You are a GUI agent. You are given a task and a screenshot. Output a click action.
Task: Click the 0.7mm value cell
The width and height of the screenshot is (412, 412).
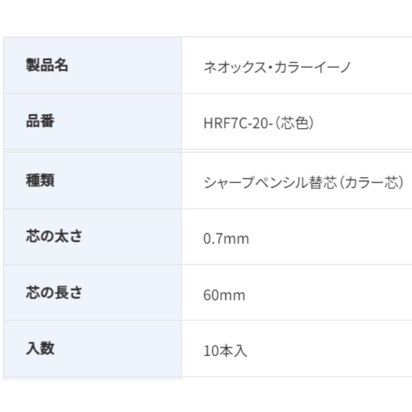point(226,239)
